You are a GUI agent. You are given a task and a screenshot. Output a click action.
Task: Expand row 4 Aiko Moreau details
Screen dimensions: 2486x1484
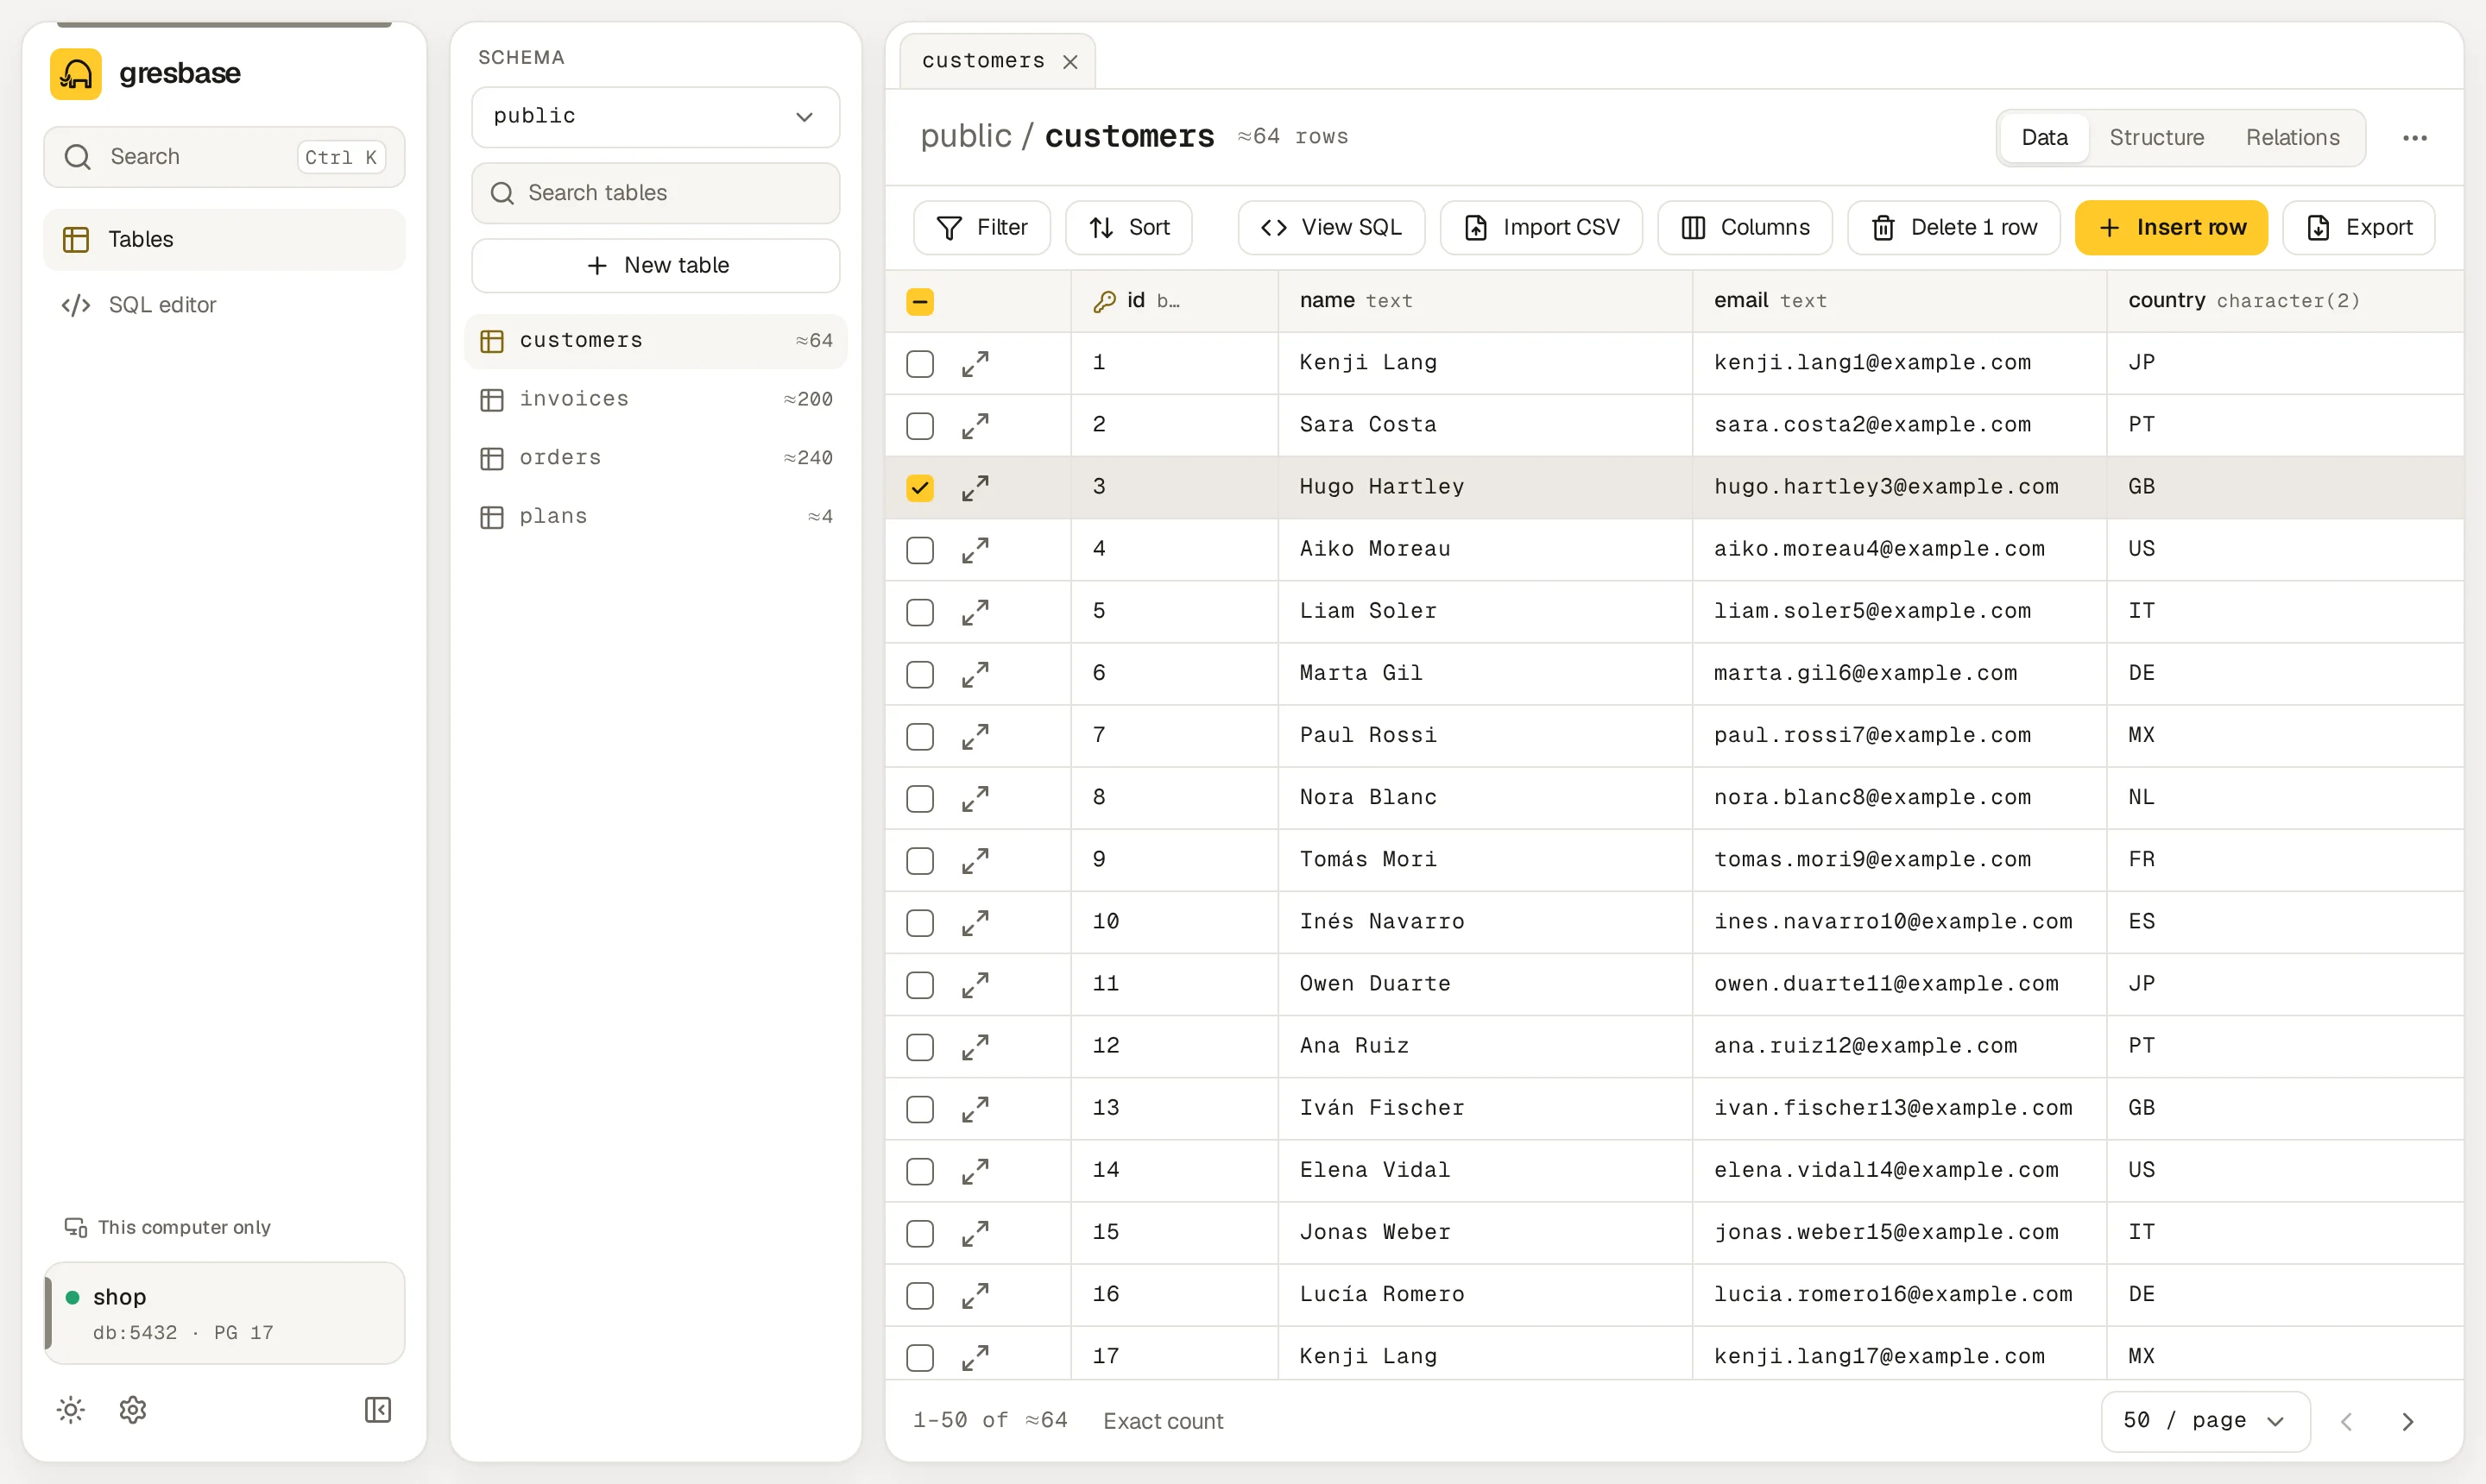(x=975, y=550)
